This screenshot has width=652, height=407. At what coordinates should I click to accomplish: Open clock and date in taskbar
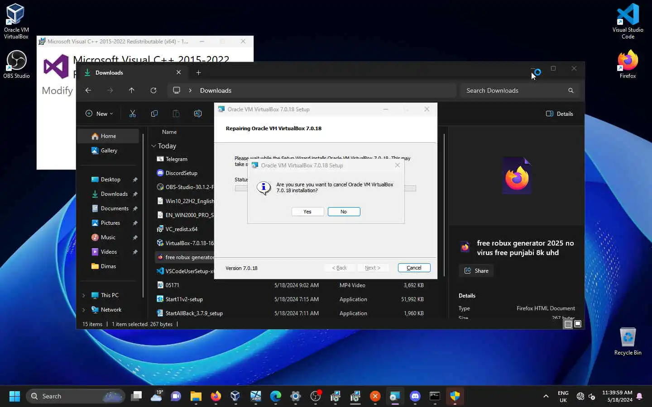tap(617, 397)
